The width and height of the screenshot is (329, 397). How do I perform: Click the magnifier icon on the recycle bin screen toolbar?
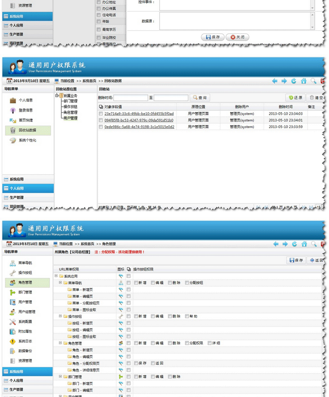313,81
